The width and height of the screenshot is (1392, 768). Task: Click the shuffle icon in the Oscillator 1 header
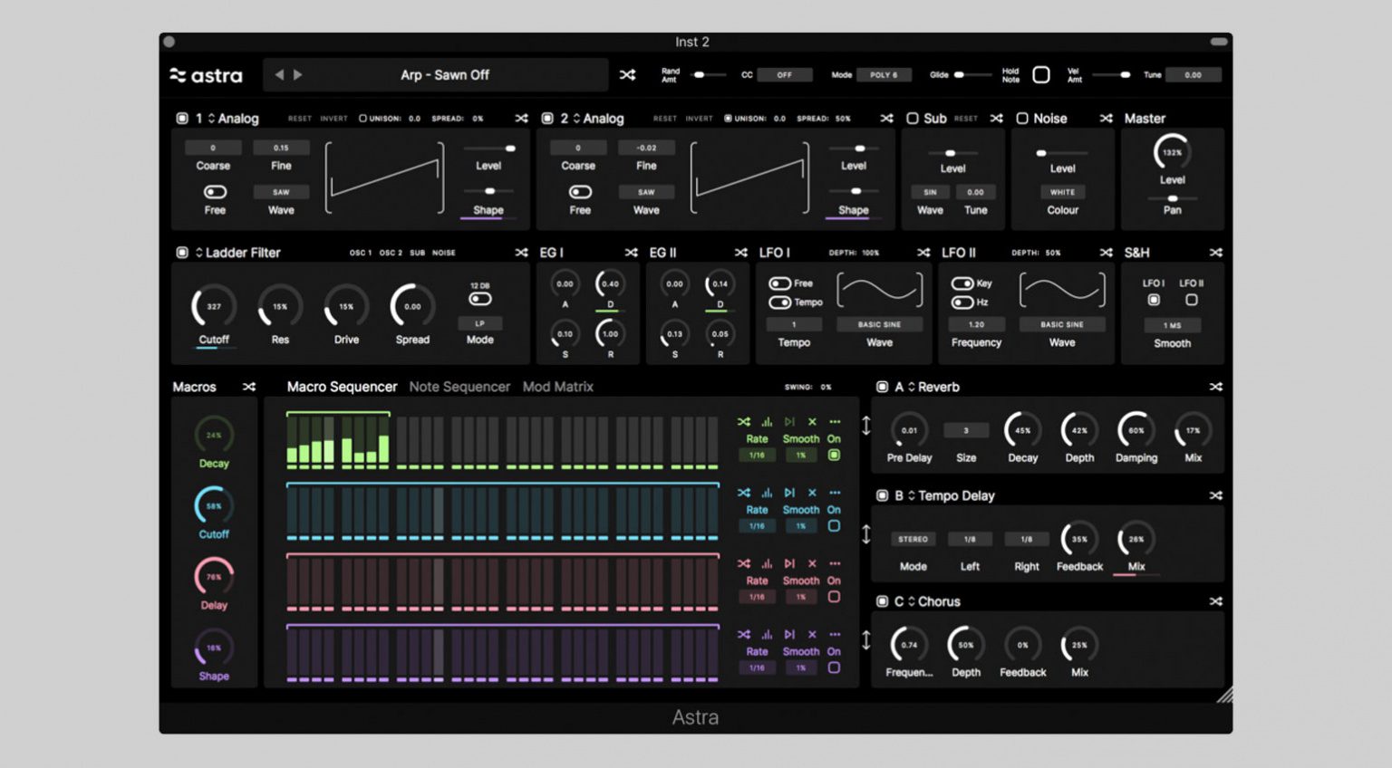(x=521, y=118)
